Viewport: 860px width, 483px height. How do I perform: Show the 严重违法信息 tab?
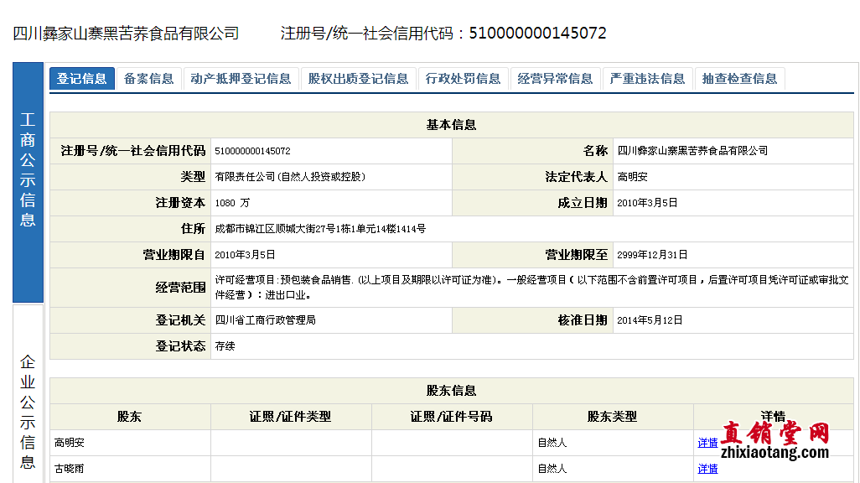(647, 79)
